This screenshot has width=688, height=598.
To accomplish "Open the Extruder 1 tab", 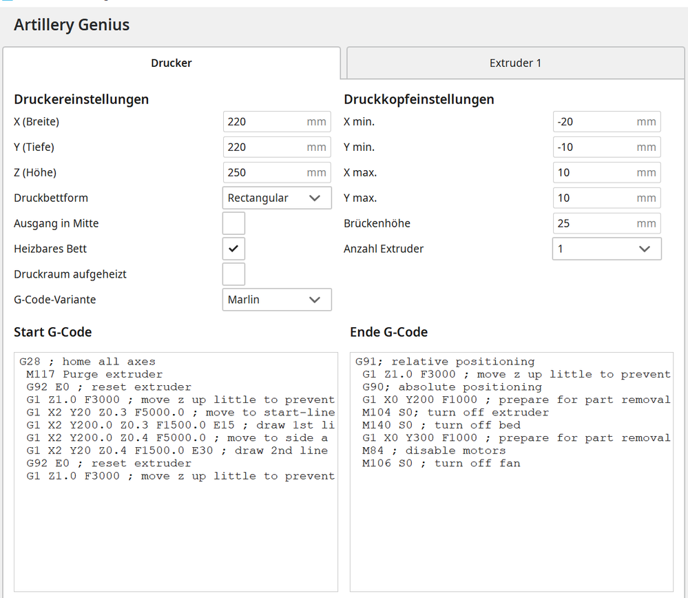I will (516, 63).
